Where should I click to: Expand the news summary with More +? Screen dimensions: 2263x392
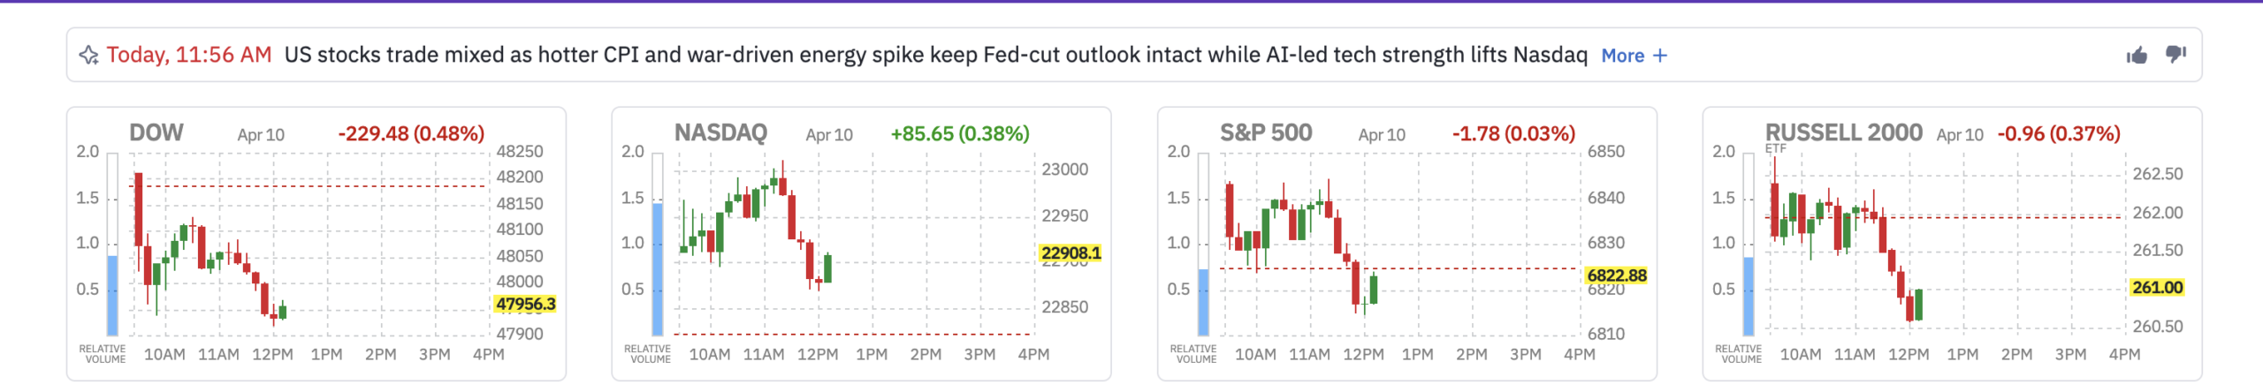tap(1634, 56)
